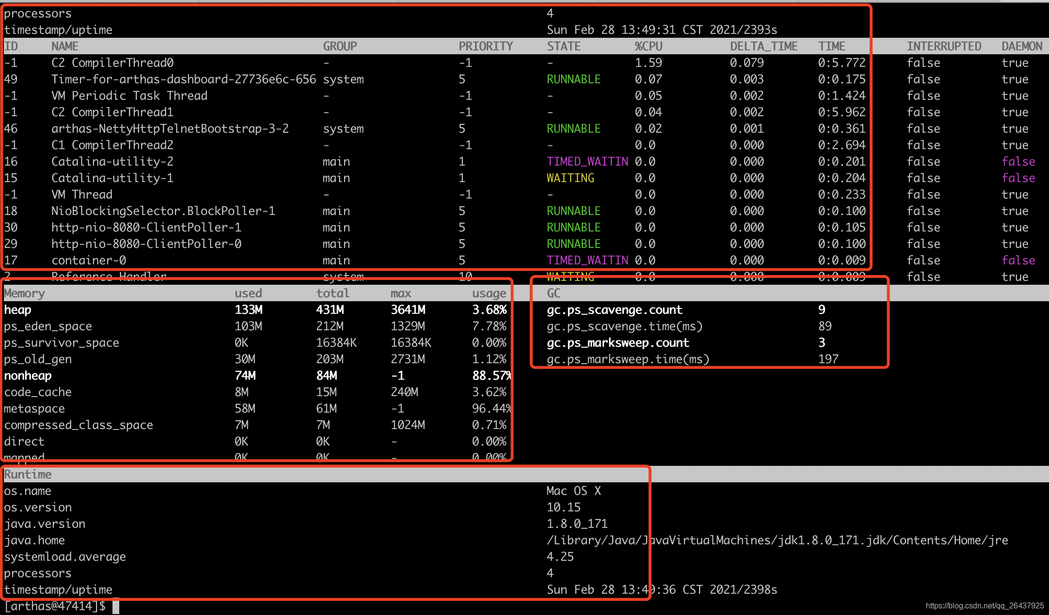Click the DELTA_TIME column header

coord(764,46)
